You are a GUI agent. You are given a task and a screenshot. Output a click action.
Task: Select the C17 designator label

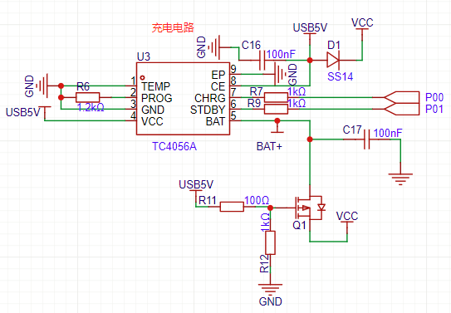[352, 130]
